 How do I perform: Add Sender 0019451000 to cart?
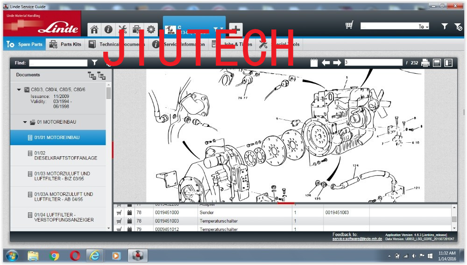click(x=119, y=213)
